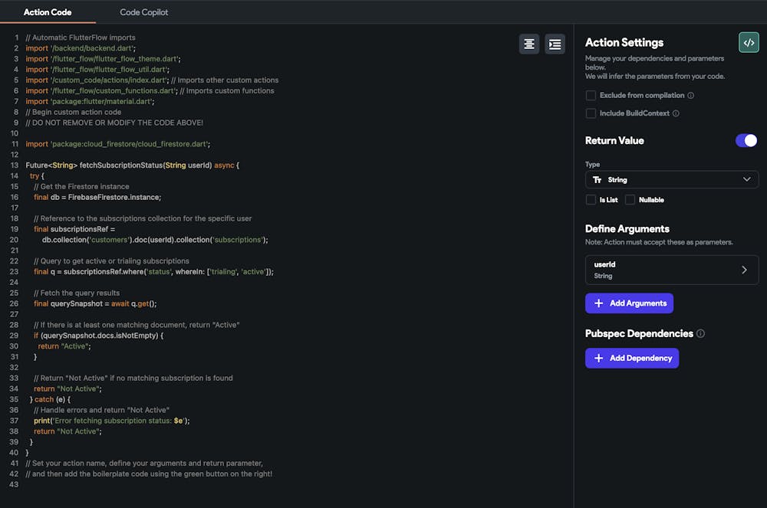Image resolution: width=767 pixels, height=508 pixels.
Task: Enable Exclude from compilation checkbox
Action: (x=591, y=96)
